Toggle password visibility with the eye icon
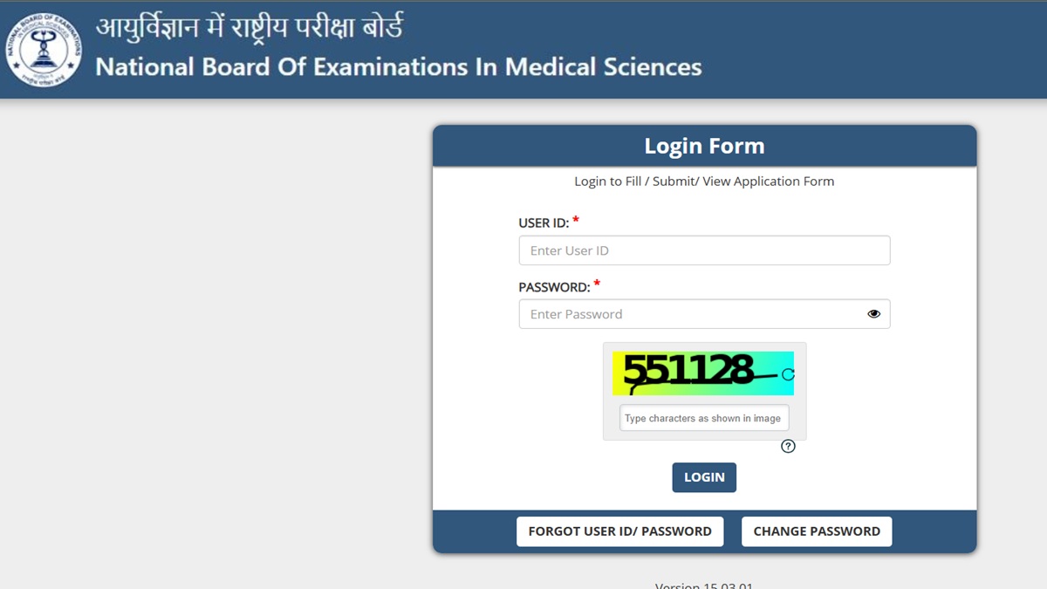This screenshot has height=589, width=1047. pos(873,314)
